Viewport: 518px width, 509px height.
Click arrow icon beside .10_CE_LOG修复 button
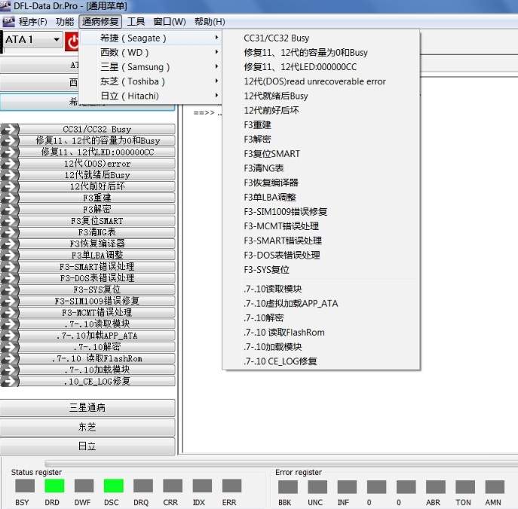(9, 382)
